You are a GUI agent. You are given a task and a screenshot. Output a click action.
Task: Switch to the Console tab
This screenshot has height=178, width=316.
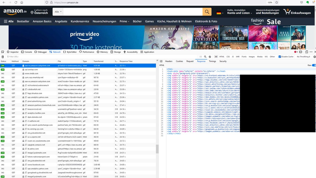(27, 52)
